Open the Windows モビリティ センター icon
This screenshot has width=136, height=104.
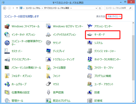[48, 26]
